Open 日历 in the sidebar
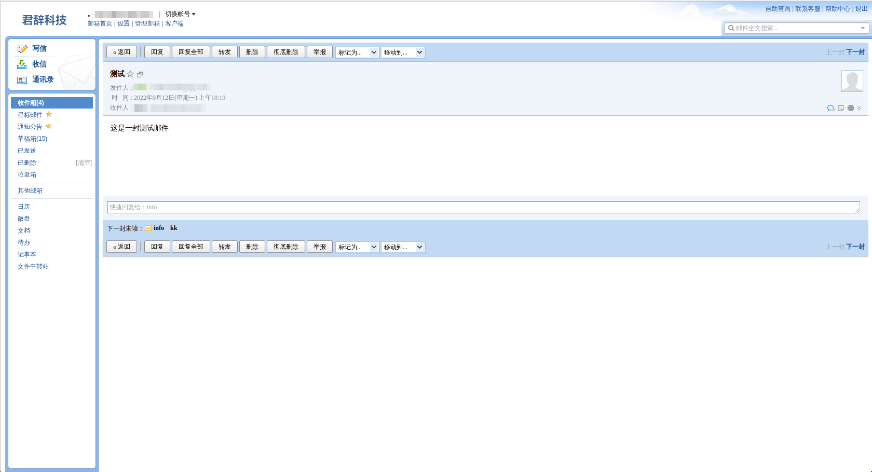872x472 pixels. tap(24, 207)
